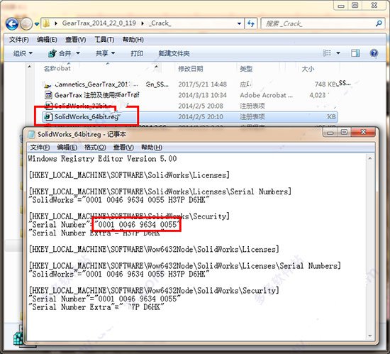Click date 2017/5/21 14:48

pyautogui.click(x=202, y=84)
